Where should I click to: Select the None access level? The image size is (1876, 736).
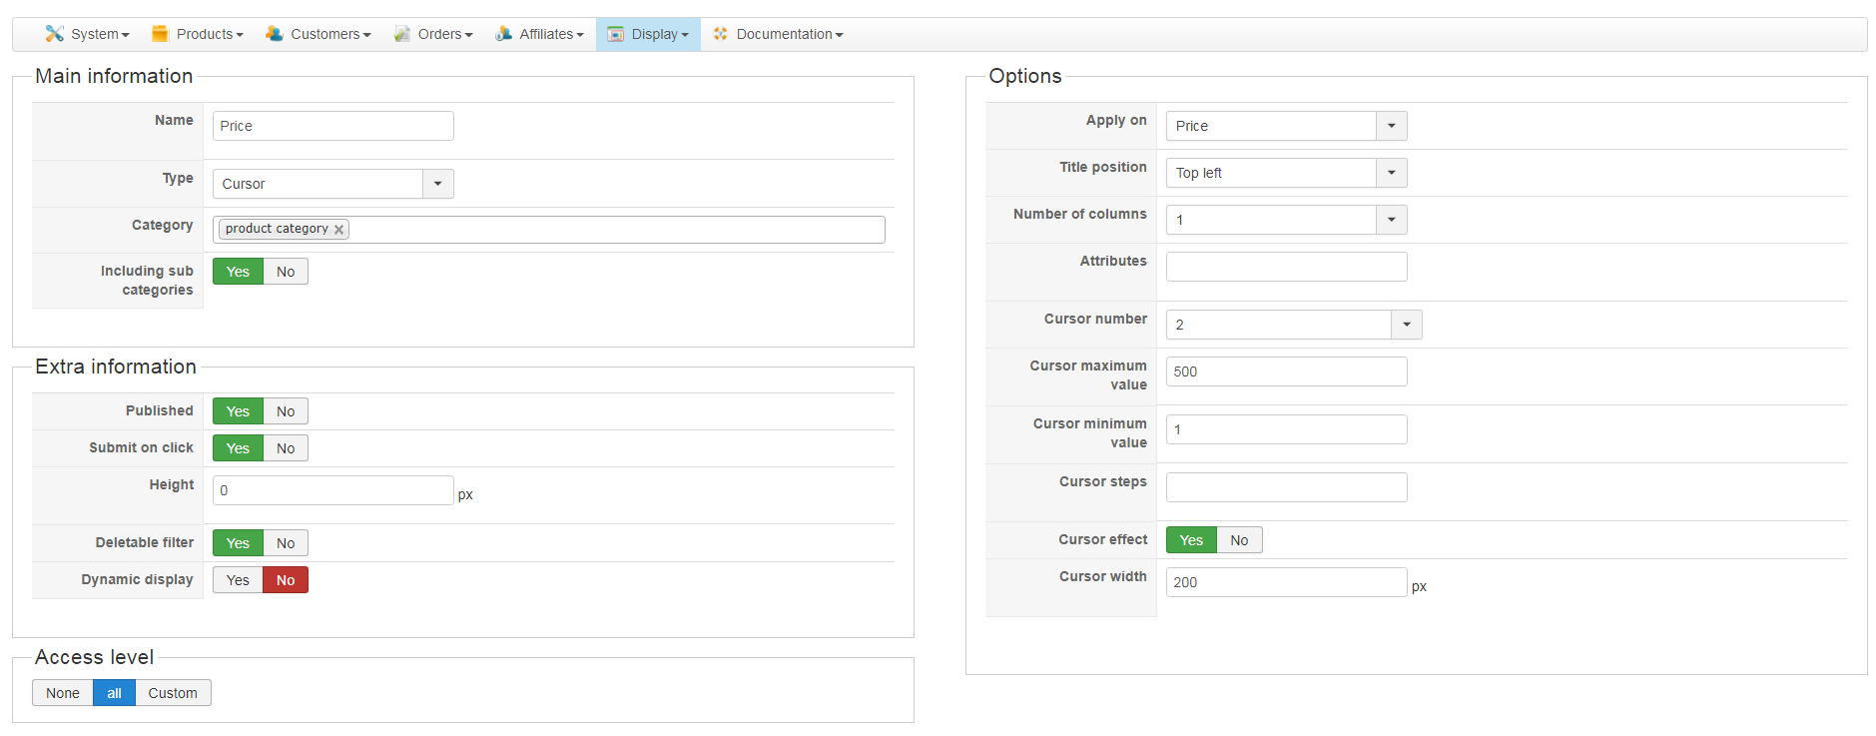tap(63, 693)
